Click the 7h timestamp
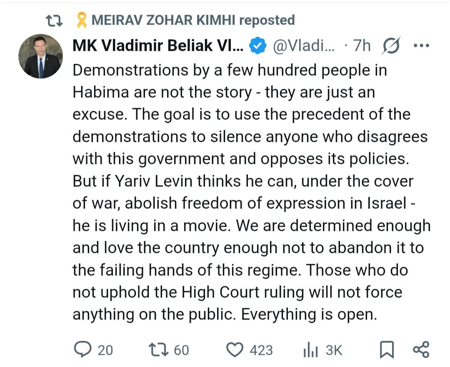 pos(362,46)
